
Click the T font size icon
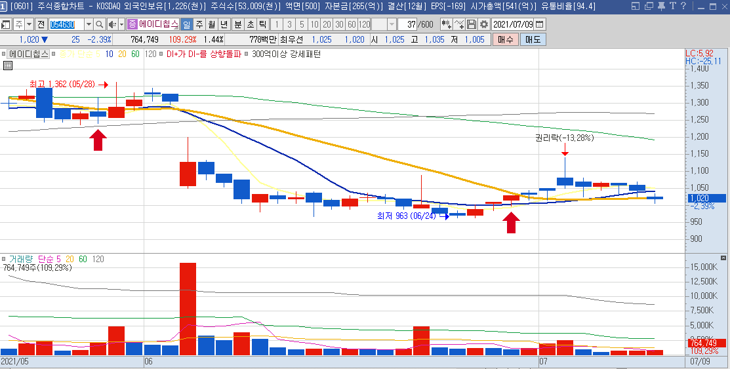click(673, 6)
